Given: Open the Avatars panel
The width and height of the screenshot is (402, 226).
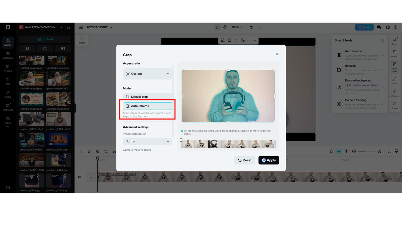Looking at the screenshot, I should (x=8, y=68).
